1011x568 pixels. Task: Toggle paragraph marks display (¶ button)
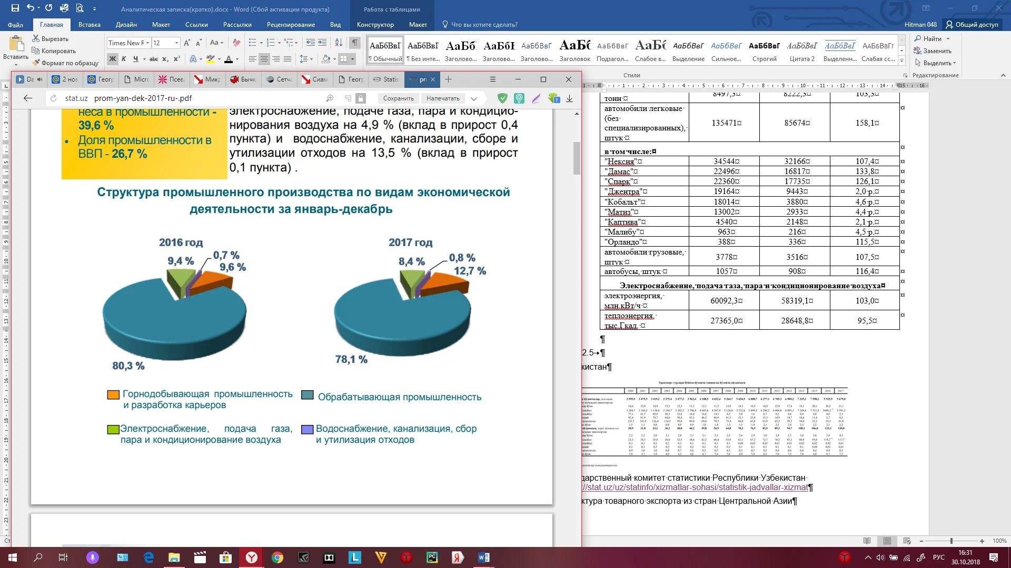(x=355, y=43)
